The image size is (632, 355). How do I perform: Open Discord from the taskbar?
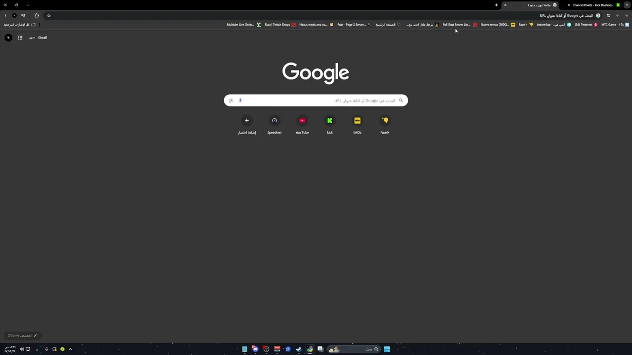tap(255, 349)
